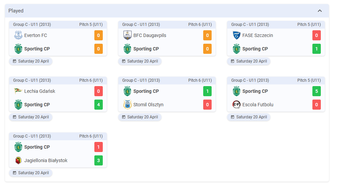Click the Escola Futbolu logo
338x188 pixels.
coord(237,105)
